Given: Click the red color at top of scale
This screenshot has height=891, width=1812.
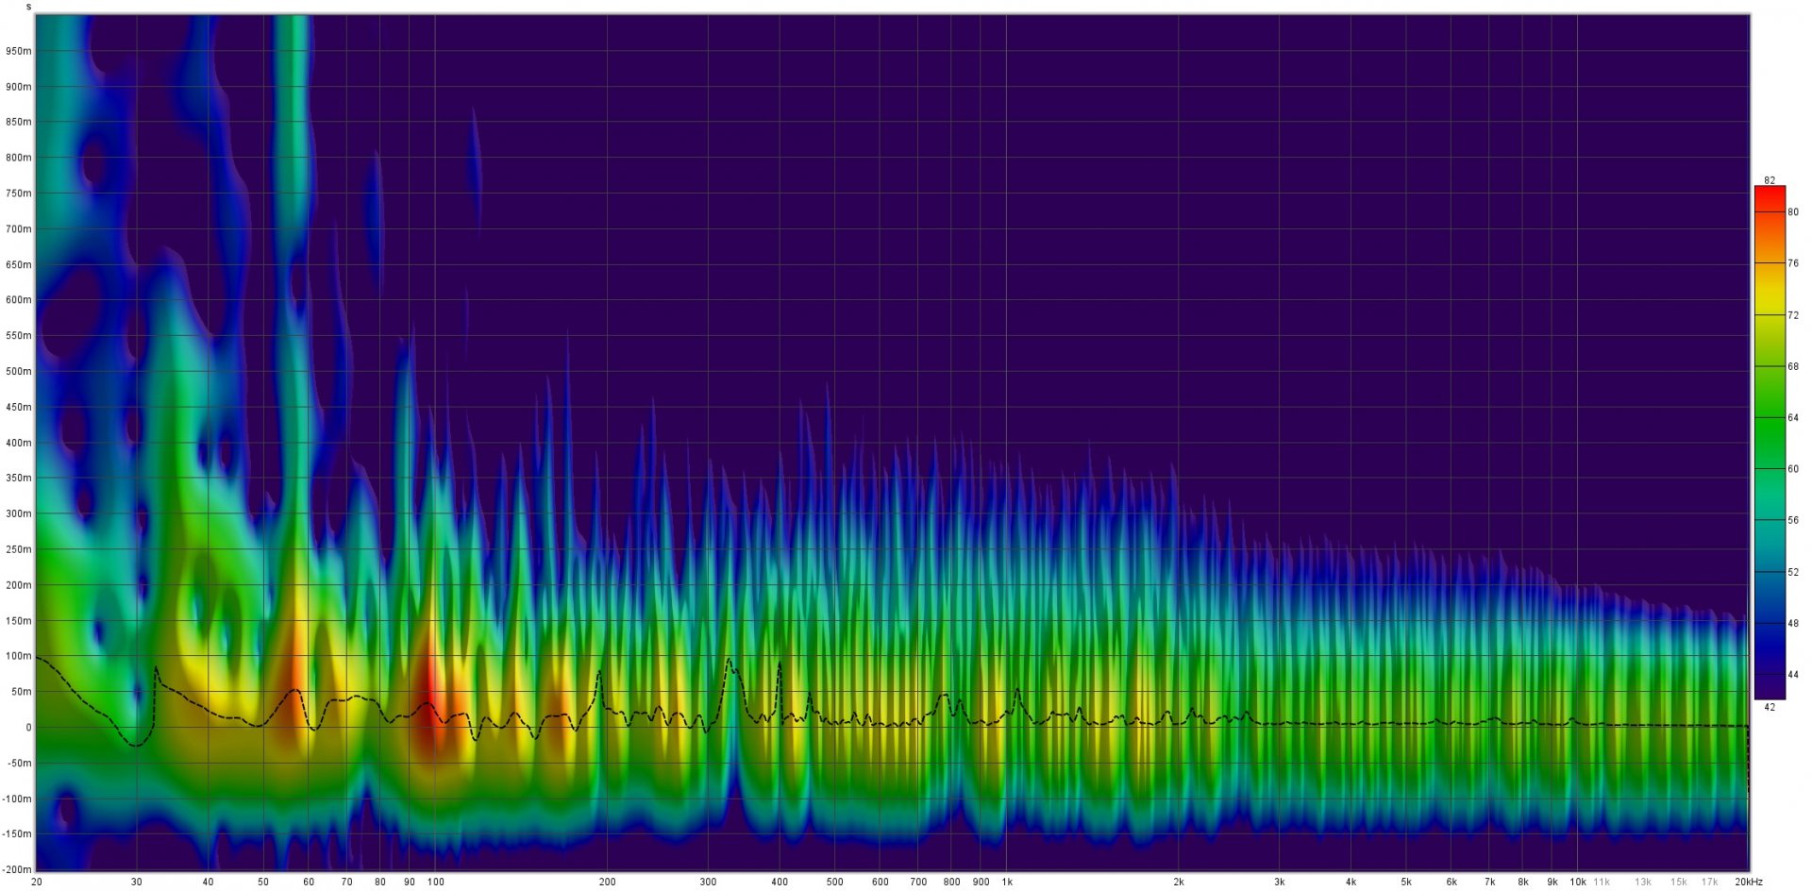Looking at the screenshot, I should [1769, 195].
